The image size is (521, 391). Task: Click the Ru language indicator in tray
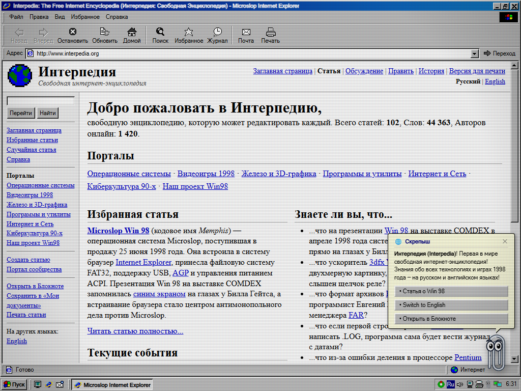451,384
